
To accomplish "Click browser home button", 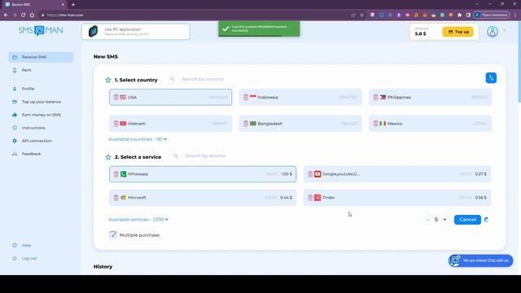I will coord(32,15).
